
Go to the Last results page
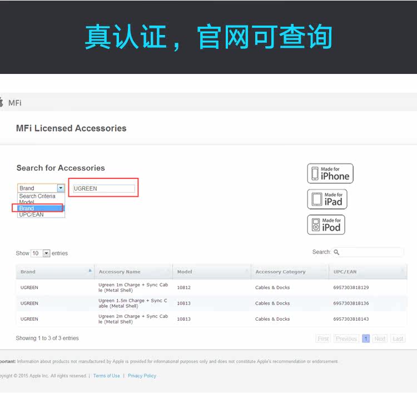pos(398,339)
